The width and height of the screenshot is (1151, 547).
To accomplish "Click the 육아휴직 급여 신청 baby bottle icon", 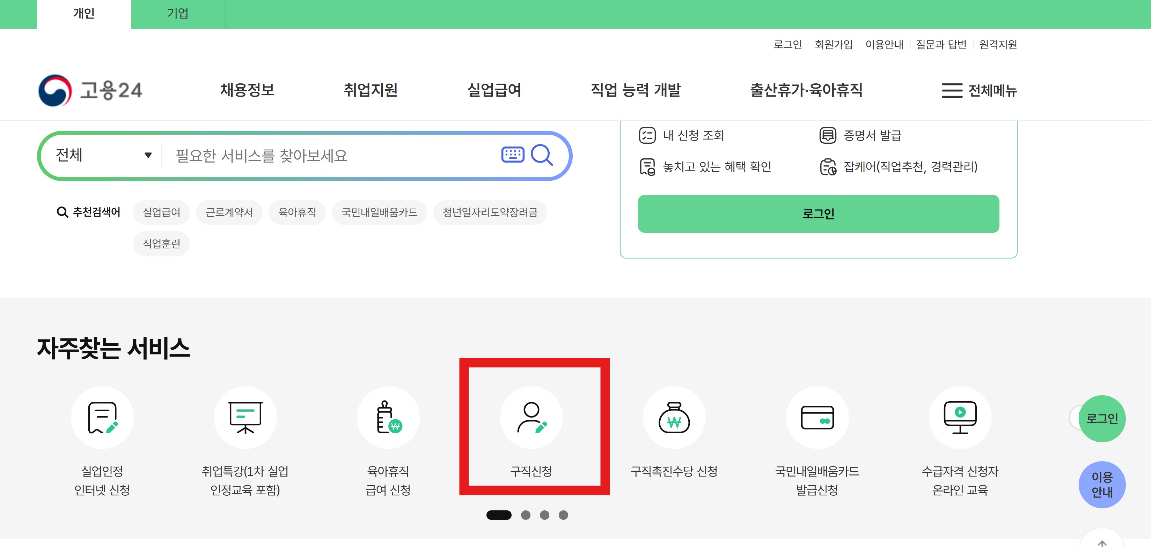I will point(388,417).
